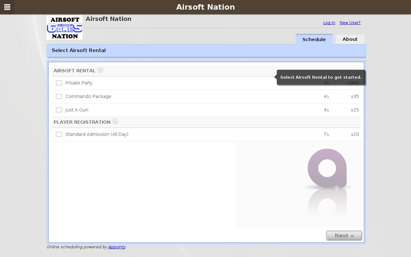Click the $300 price for Private Party
411x257 pixels.
tap(354, 83)
